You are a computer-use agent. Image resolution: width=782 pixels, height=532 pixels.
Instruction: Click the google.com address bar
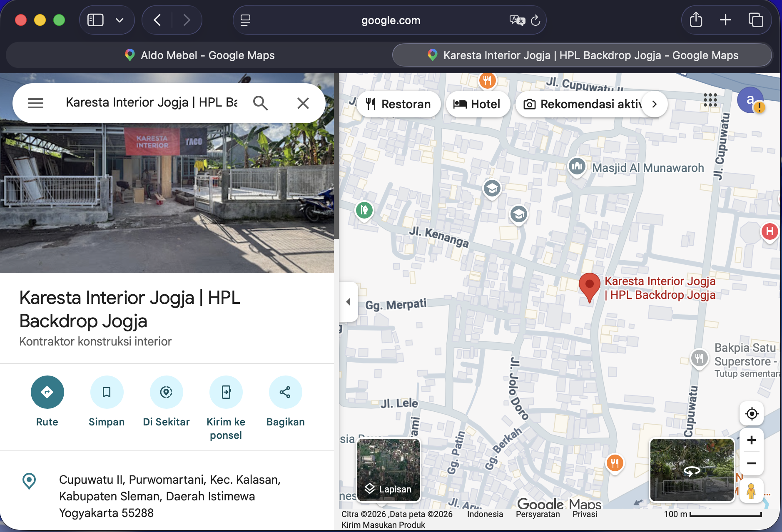(x=391, y=20)
